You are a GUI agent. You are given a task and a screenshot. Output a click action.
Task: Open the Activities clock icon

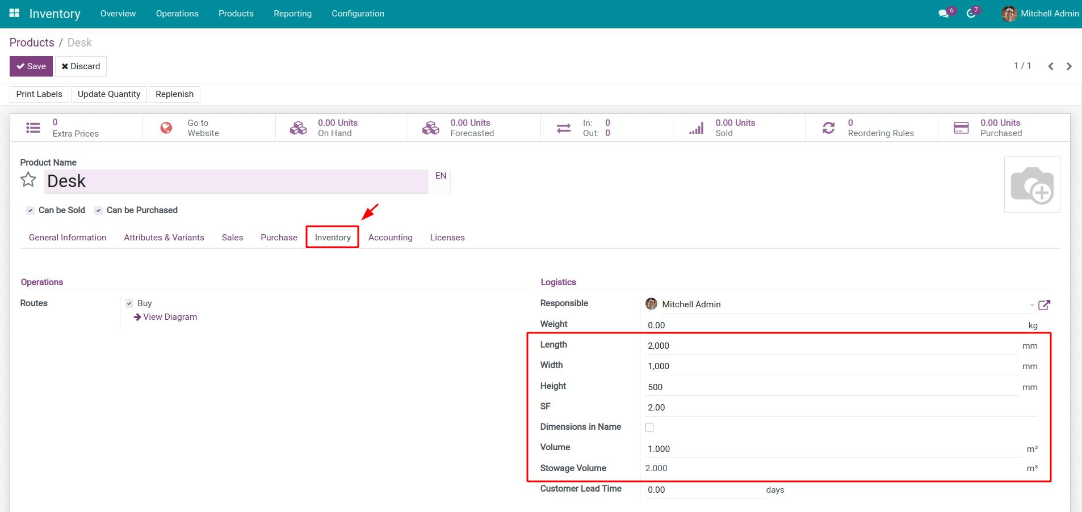(971, 12)
